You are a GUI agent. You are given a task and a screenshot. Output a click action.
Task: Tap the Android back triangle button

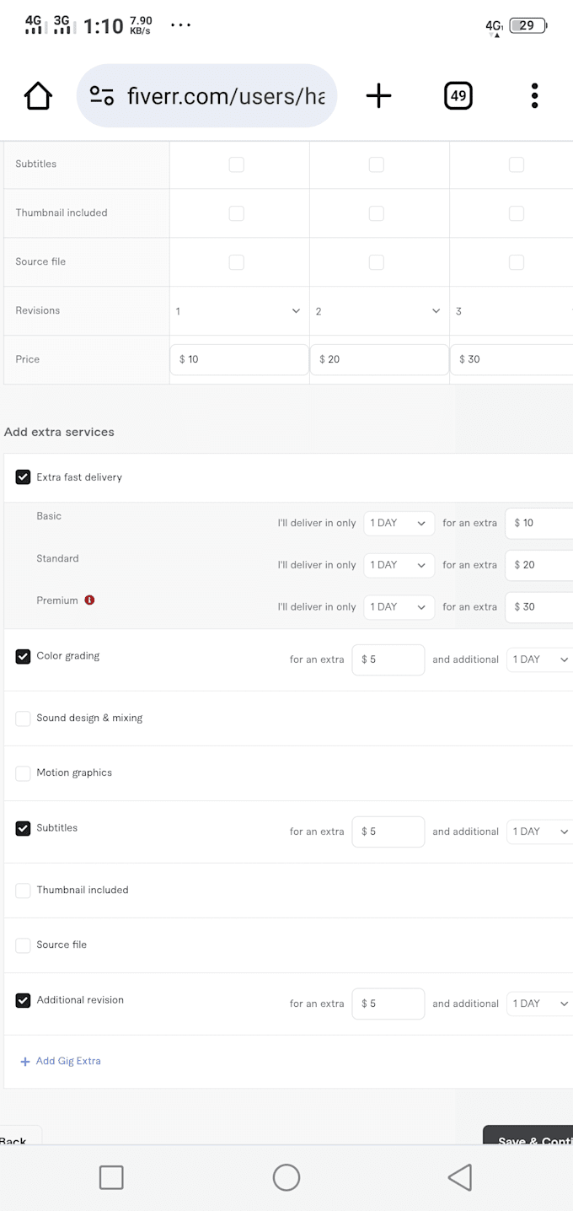click(460, 1177)
